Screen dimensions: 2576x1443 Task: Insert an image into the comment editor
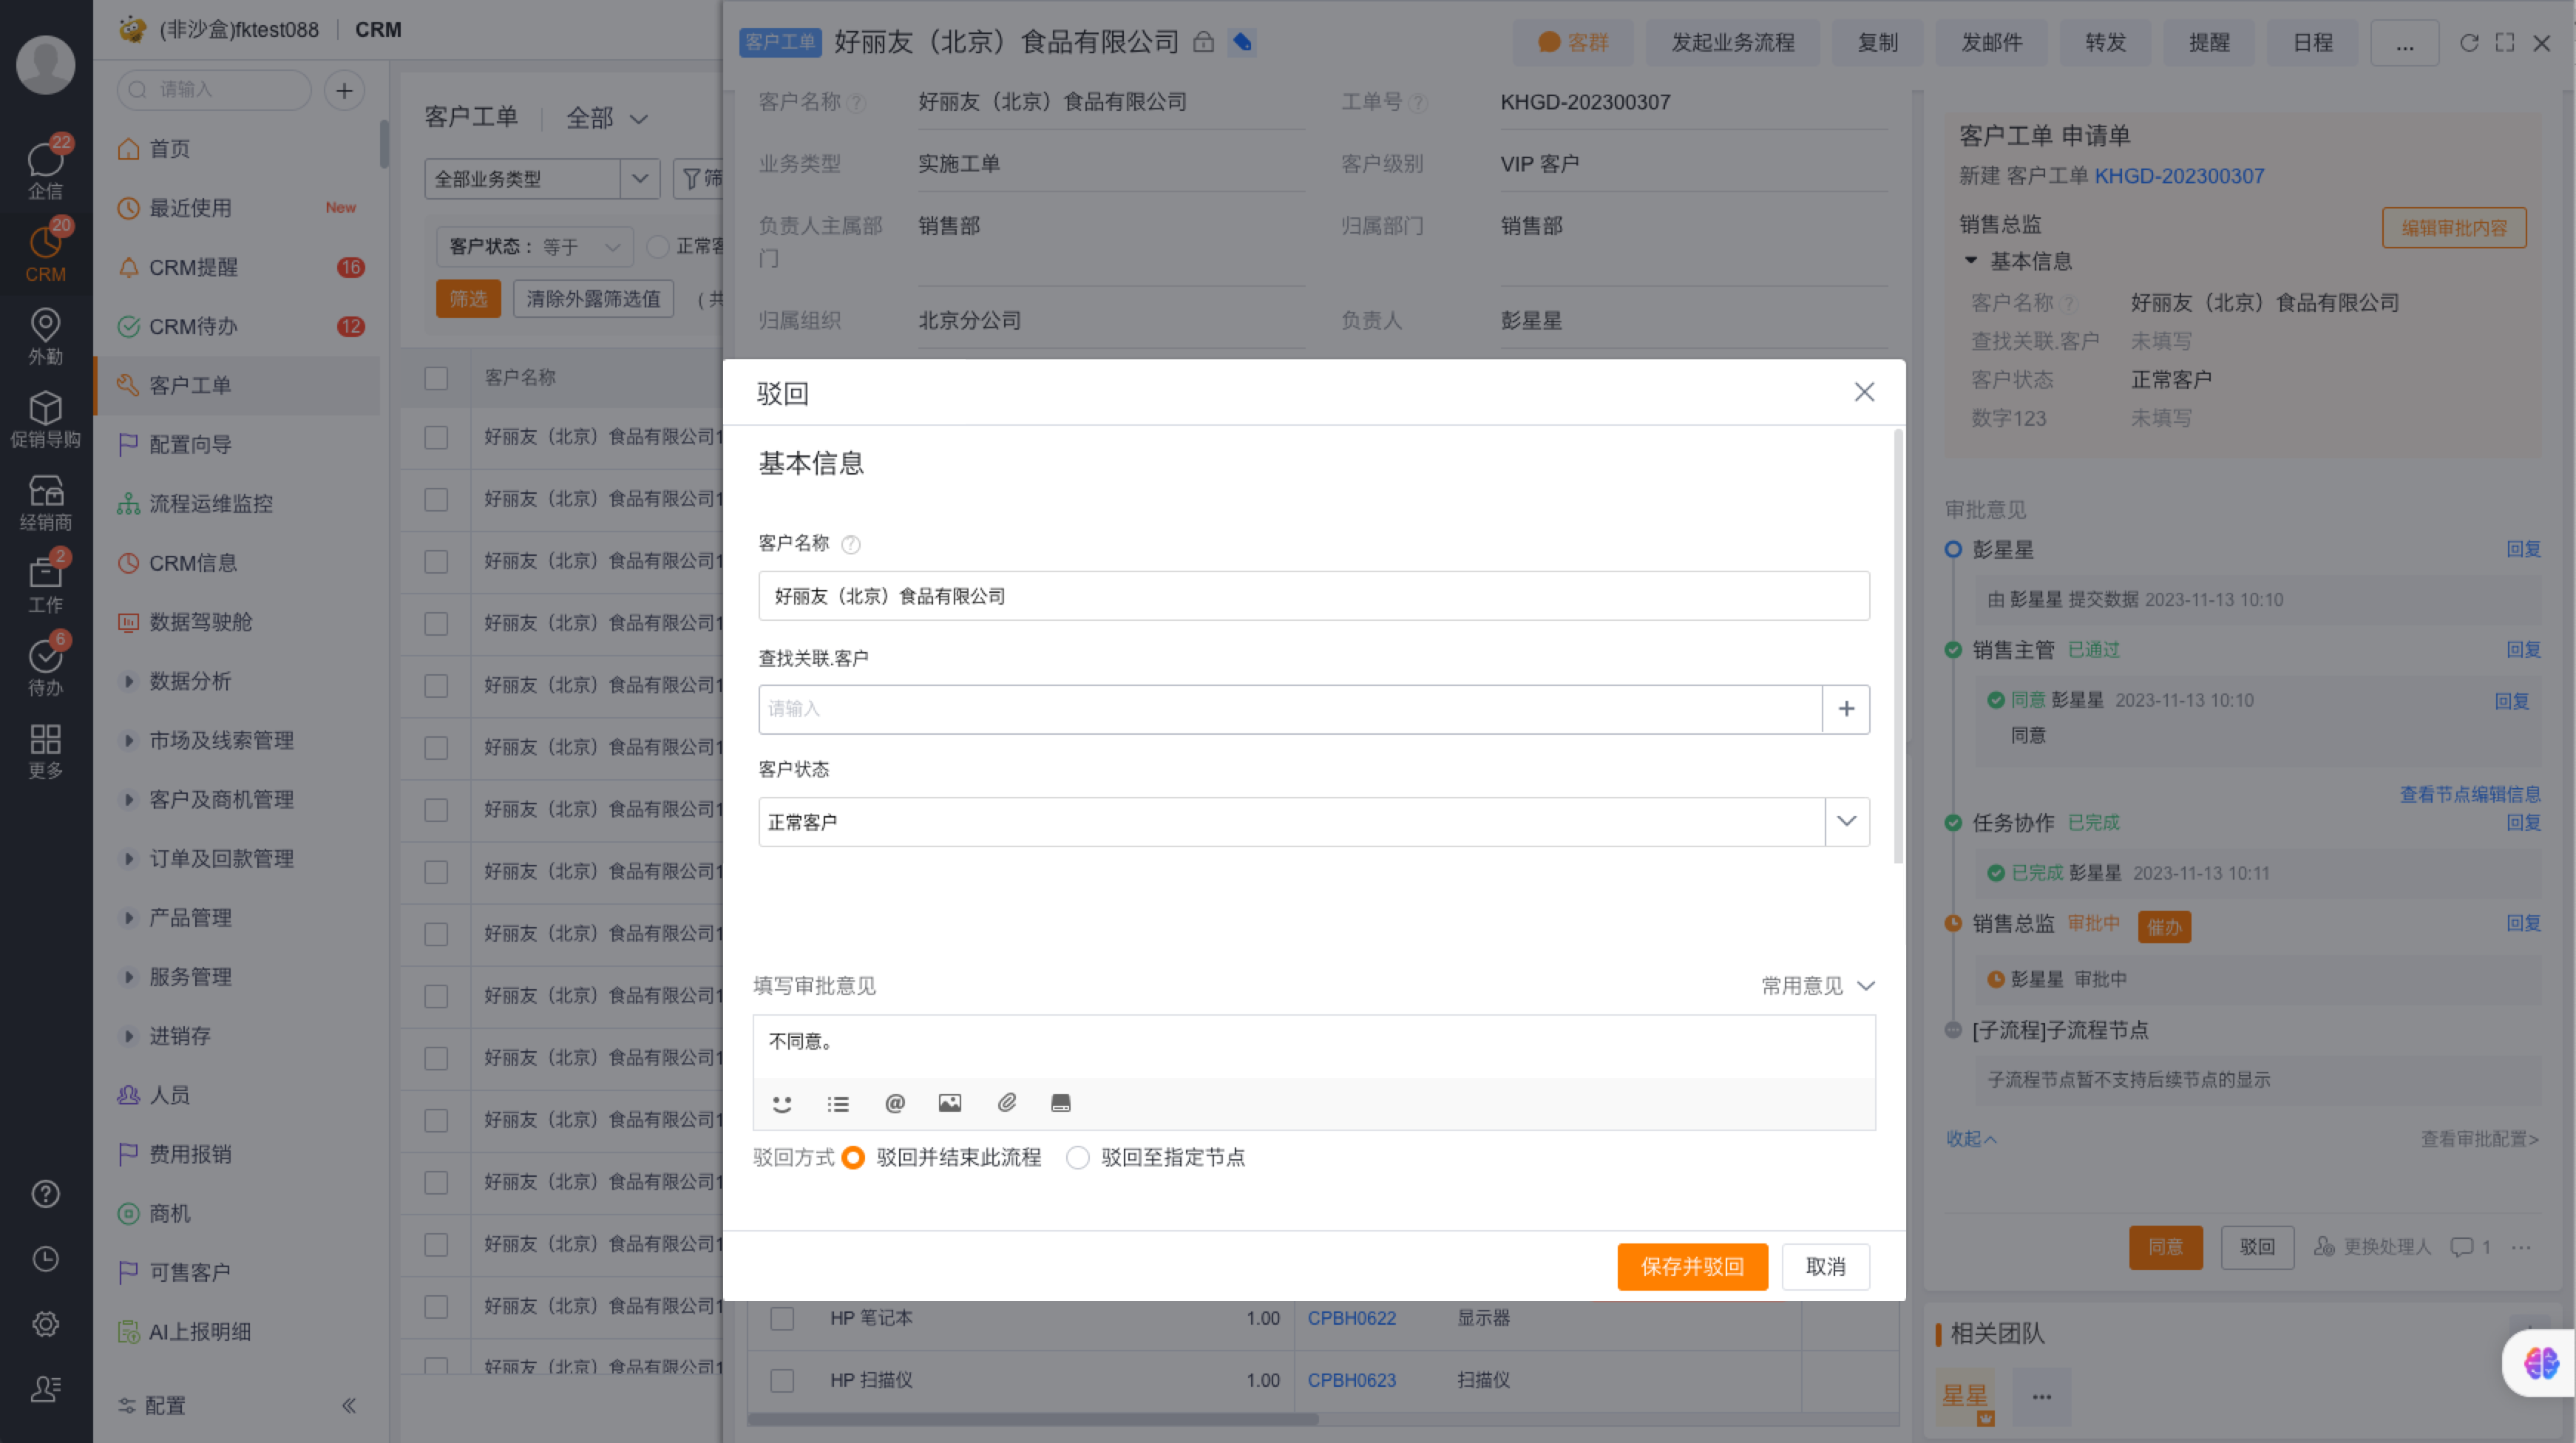pyautogui.click(x=950, y=1103)
